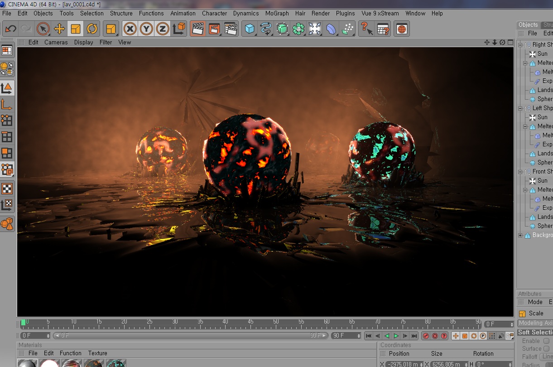
Task: Switch to the Objects manager tab
Action: (x=528, y=24)
